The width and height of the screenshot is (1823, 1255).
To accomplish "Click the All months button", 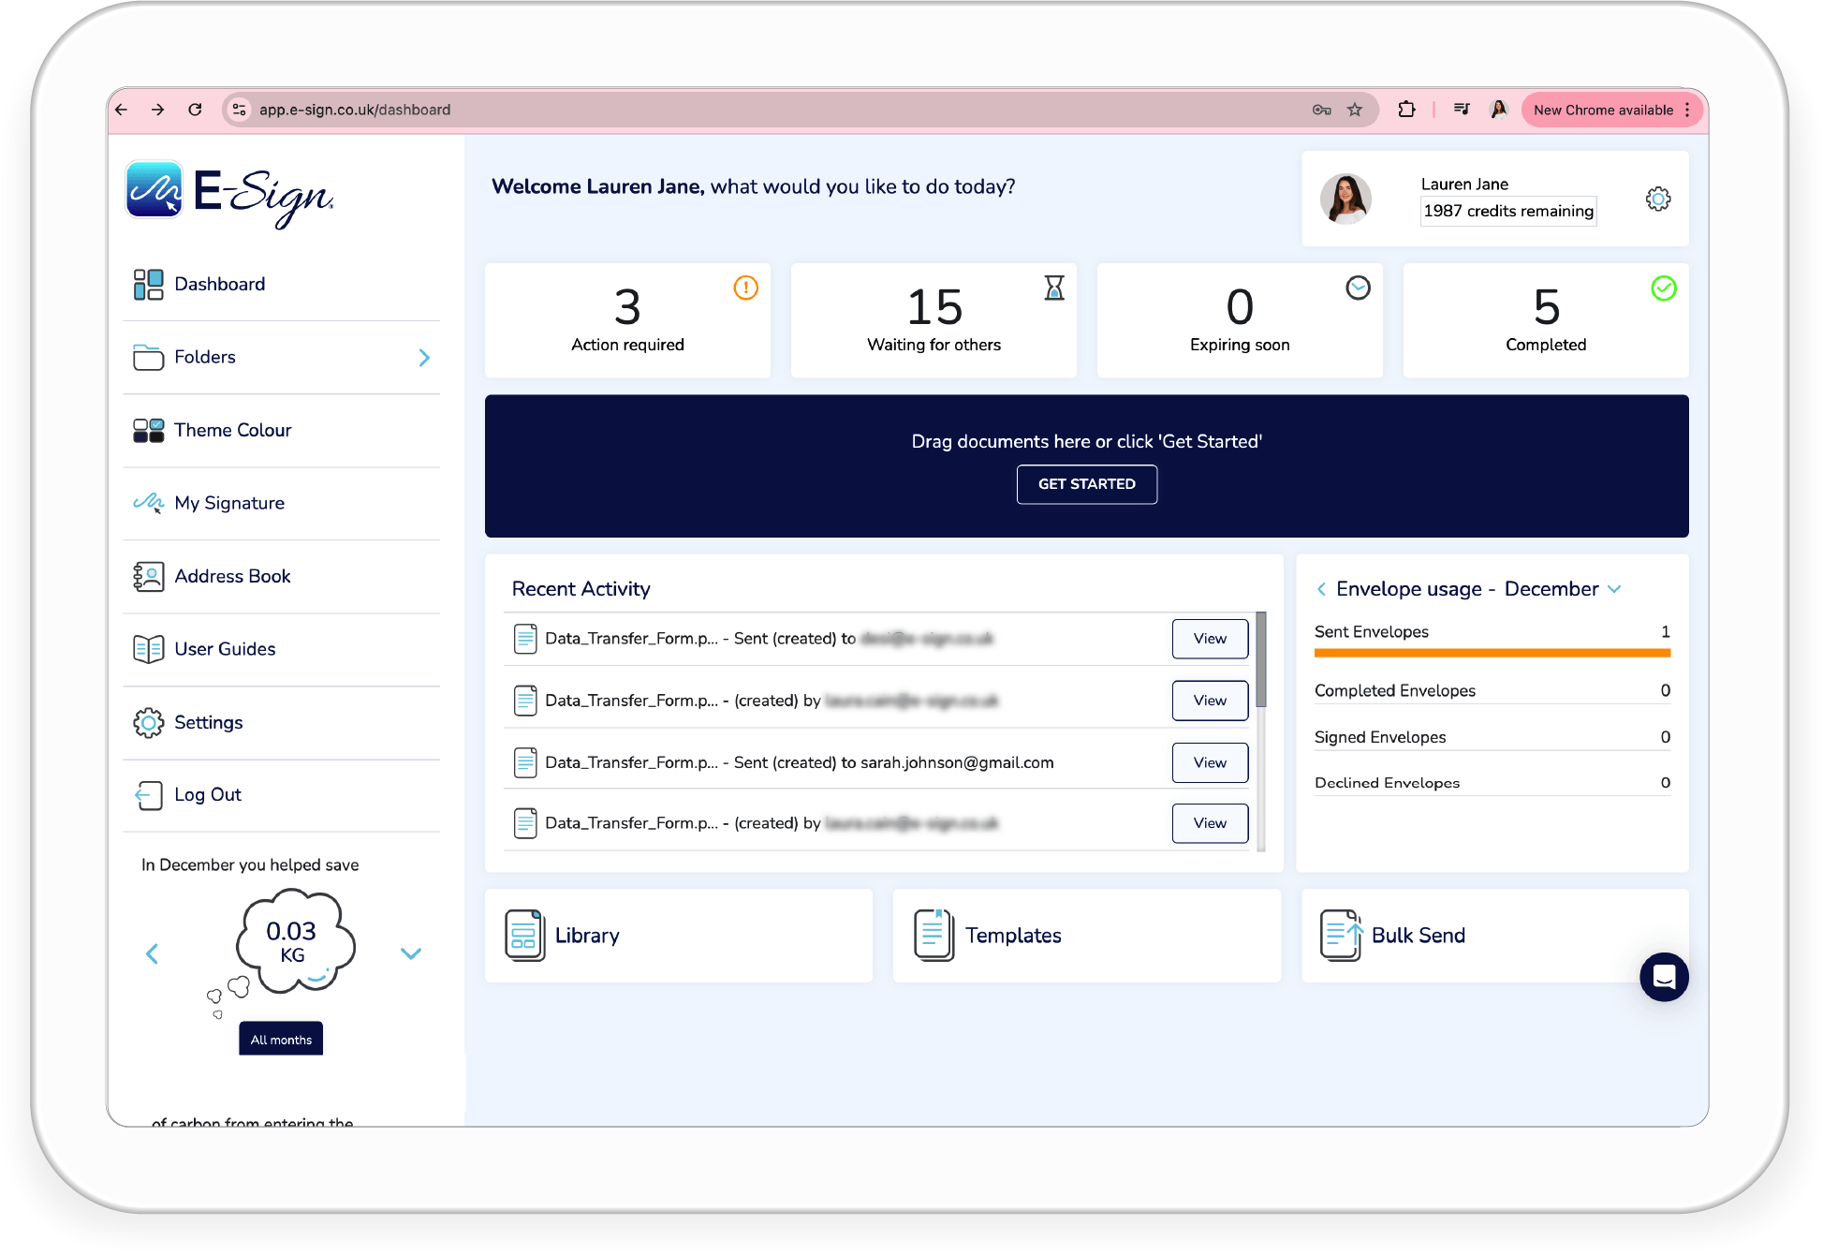I will tap(281, 1039).
